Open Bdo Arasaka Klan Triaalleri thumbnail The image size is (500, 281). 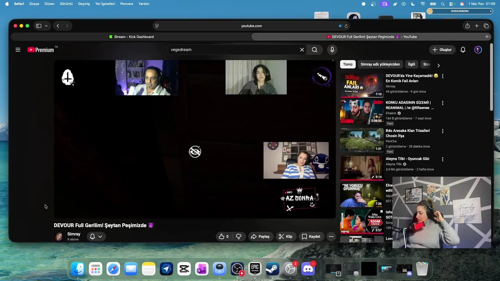pyautogui.click(x=362, y=140)
